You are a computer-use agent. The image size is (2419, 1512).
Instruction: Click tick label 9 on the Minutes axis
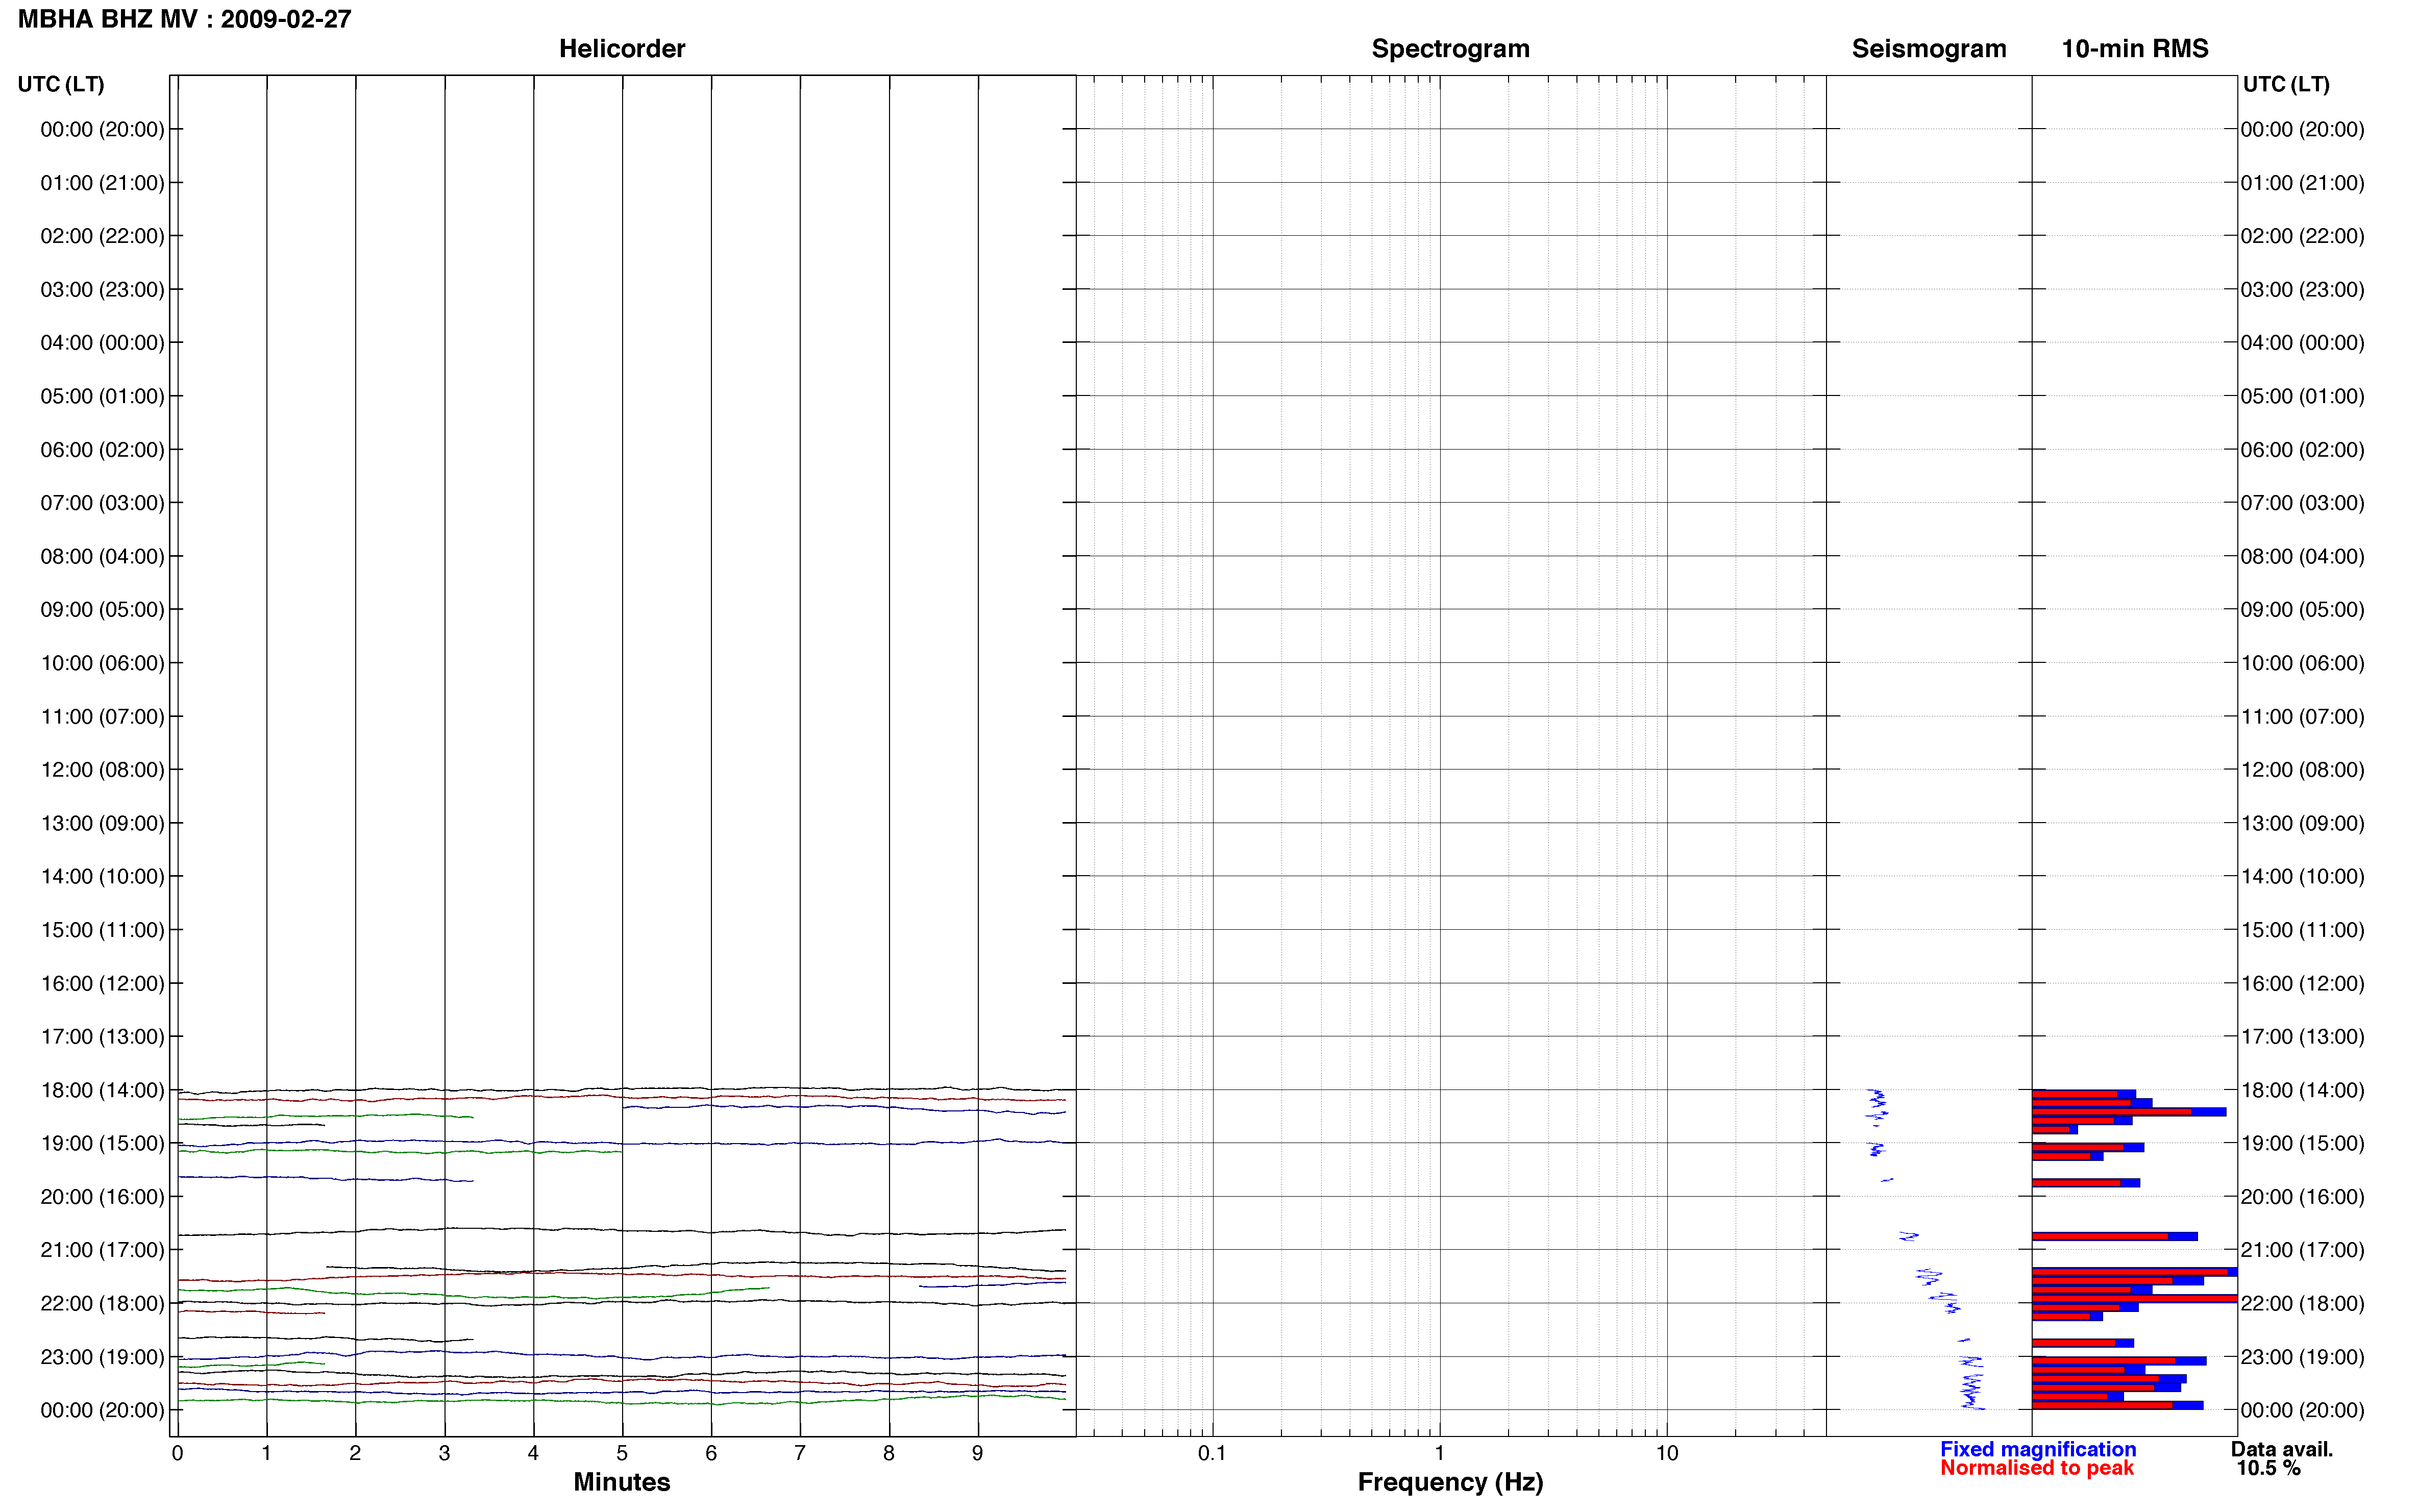click(978, 1453)
